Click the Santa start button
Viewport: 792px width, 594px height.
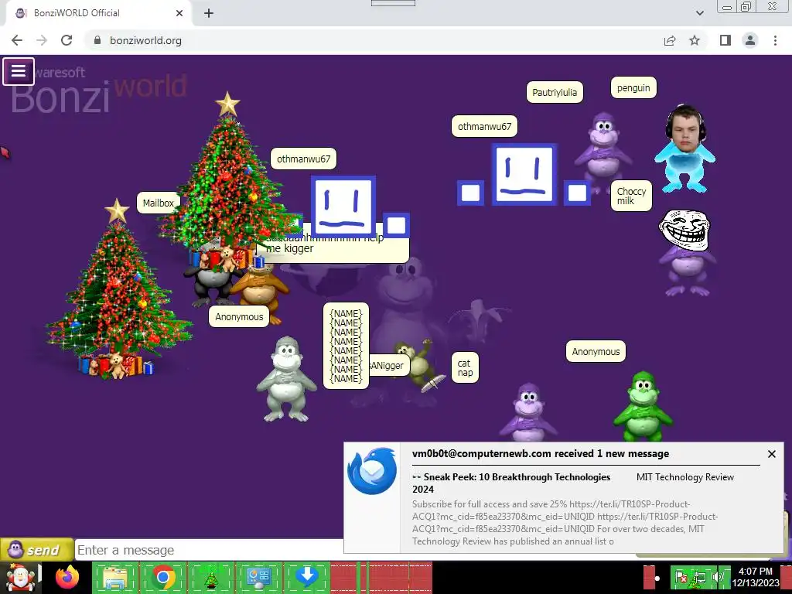[x=20, y=578]
